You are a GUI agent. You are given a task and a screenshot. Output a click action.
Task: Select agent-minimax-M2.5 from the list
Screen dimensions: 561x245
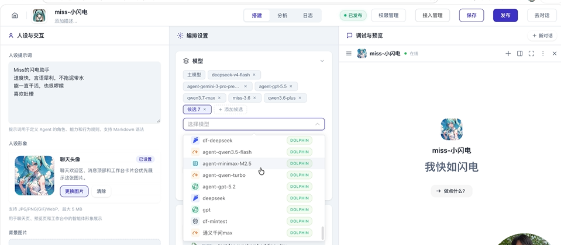coord(254,163)
